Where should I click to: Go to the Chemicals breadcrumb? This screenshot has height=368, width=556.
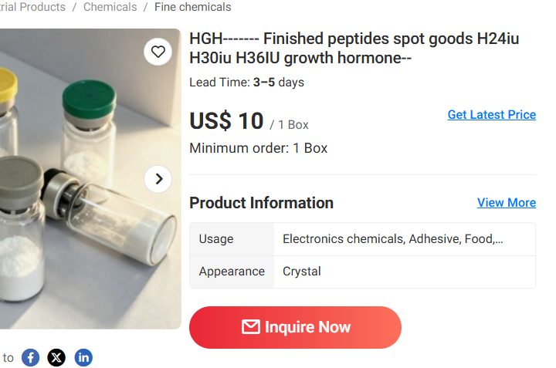click(110, 7)
